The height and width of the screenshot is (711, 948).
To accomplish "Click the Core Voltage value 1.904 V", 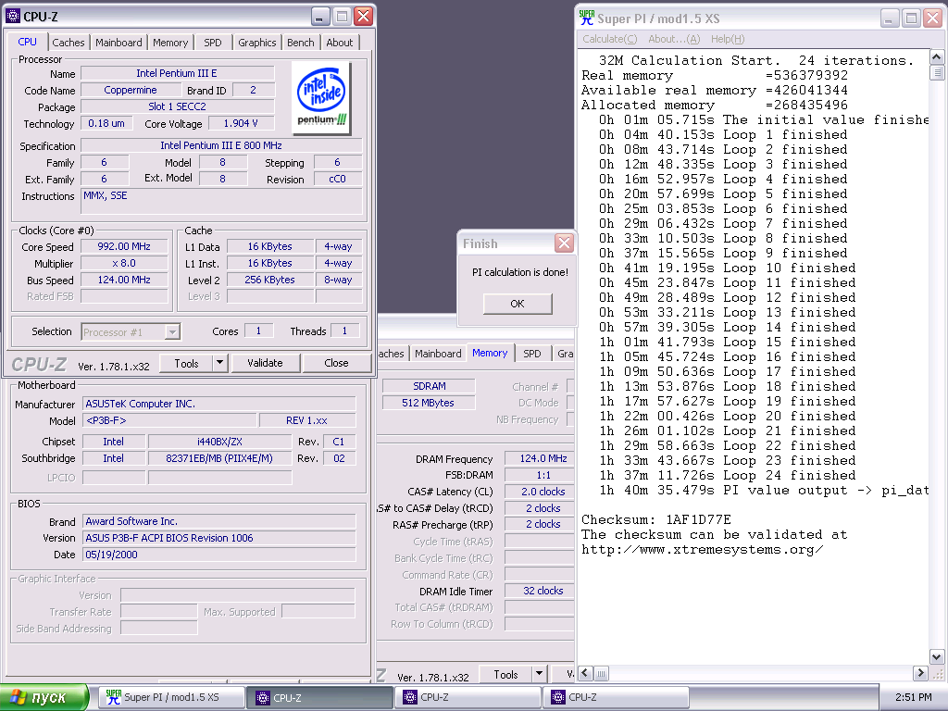I will pos(241,123).
